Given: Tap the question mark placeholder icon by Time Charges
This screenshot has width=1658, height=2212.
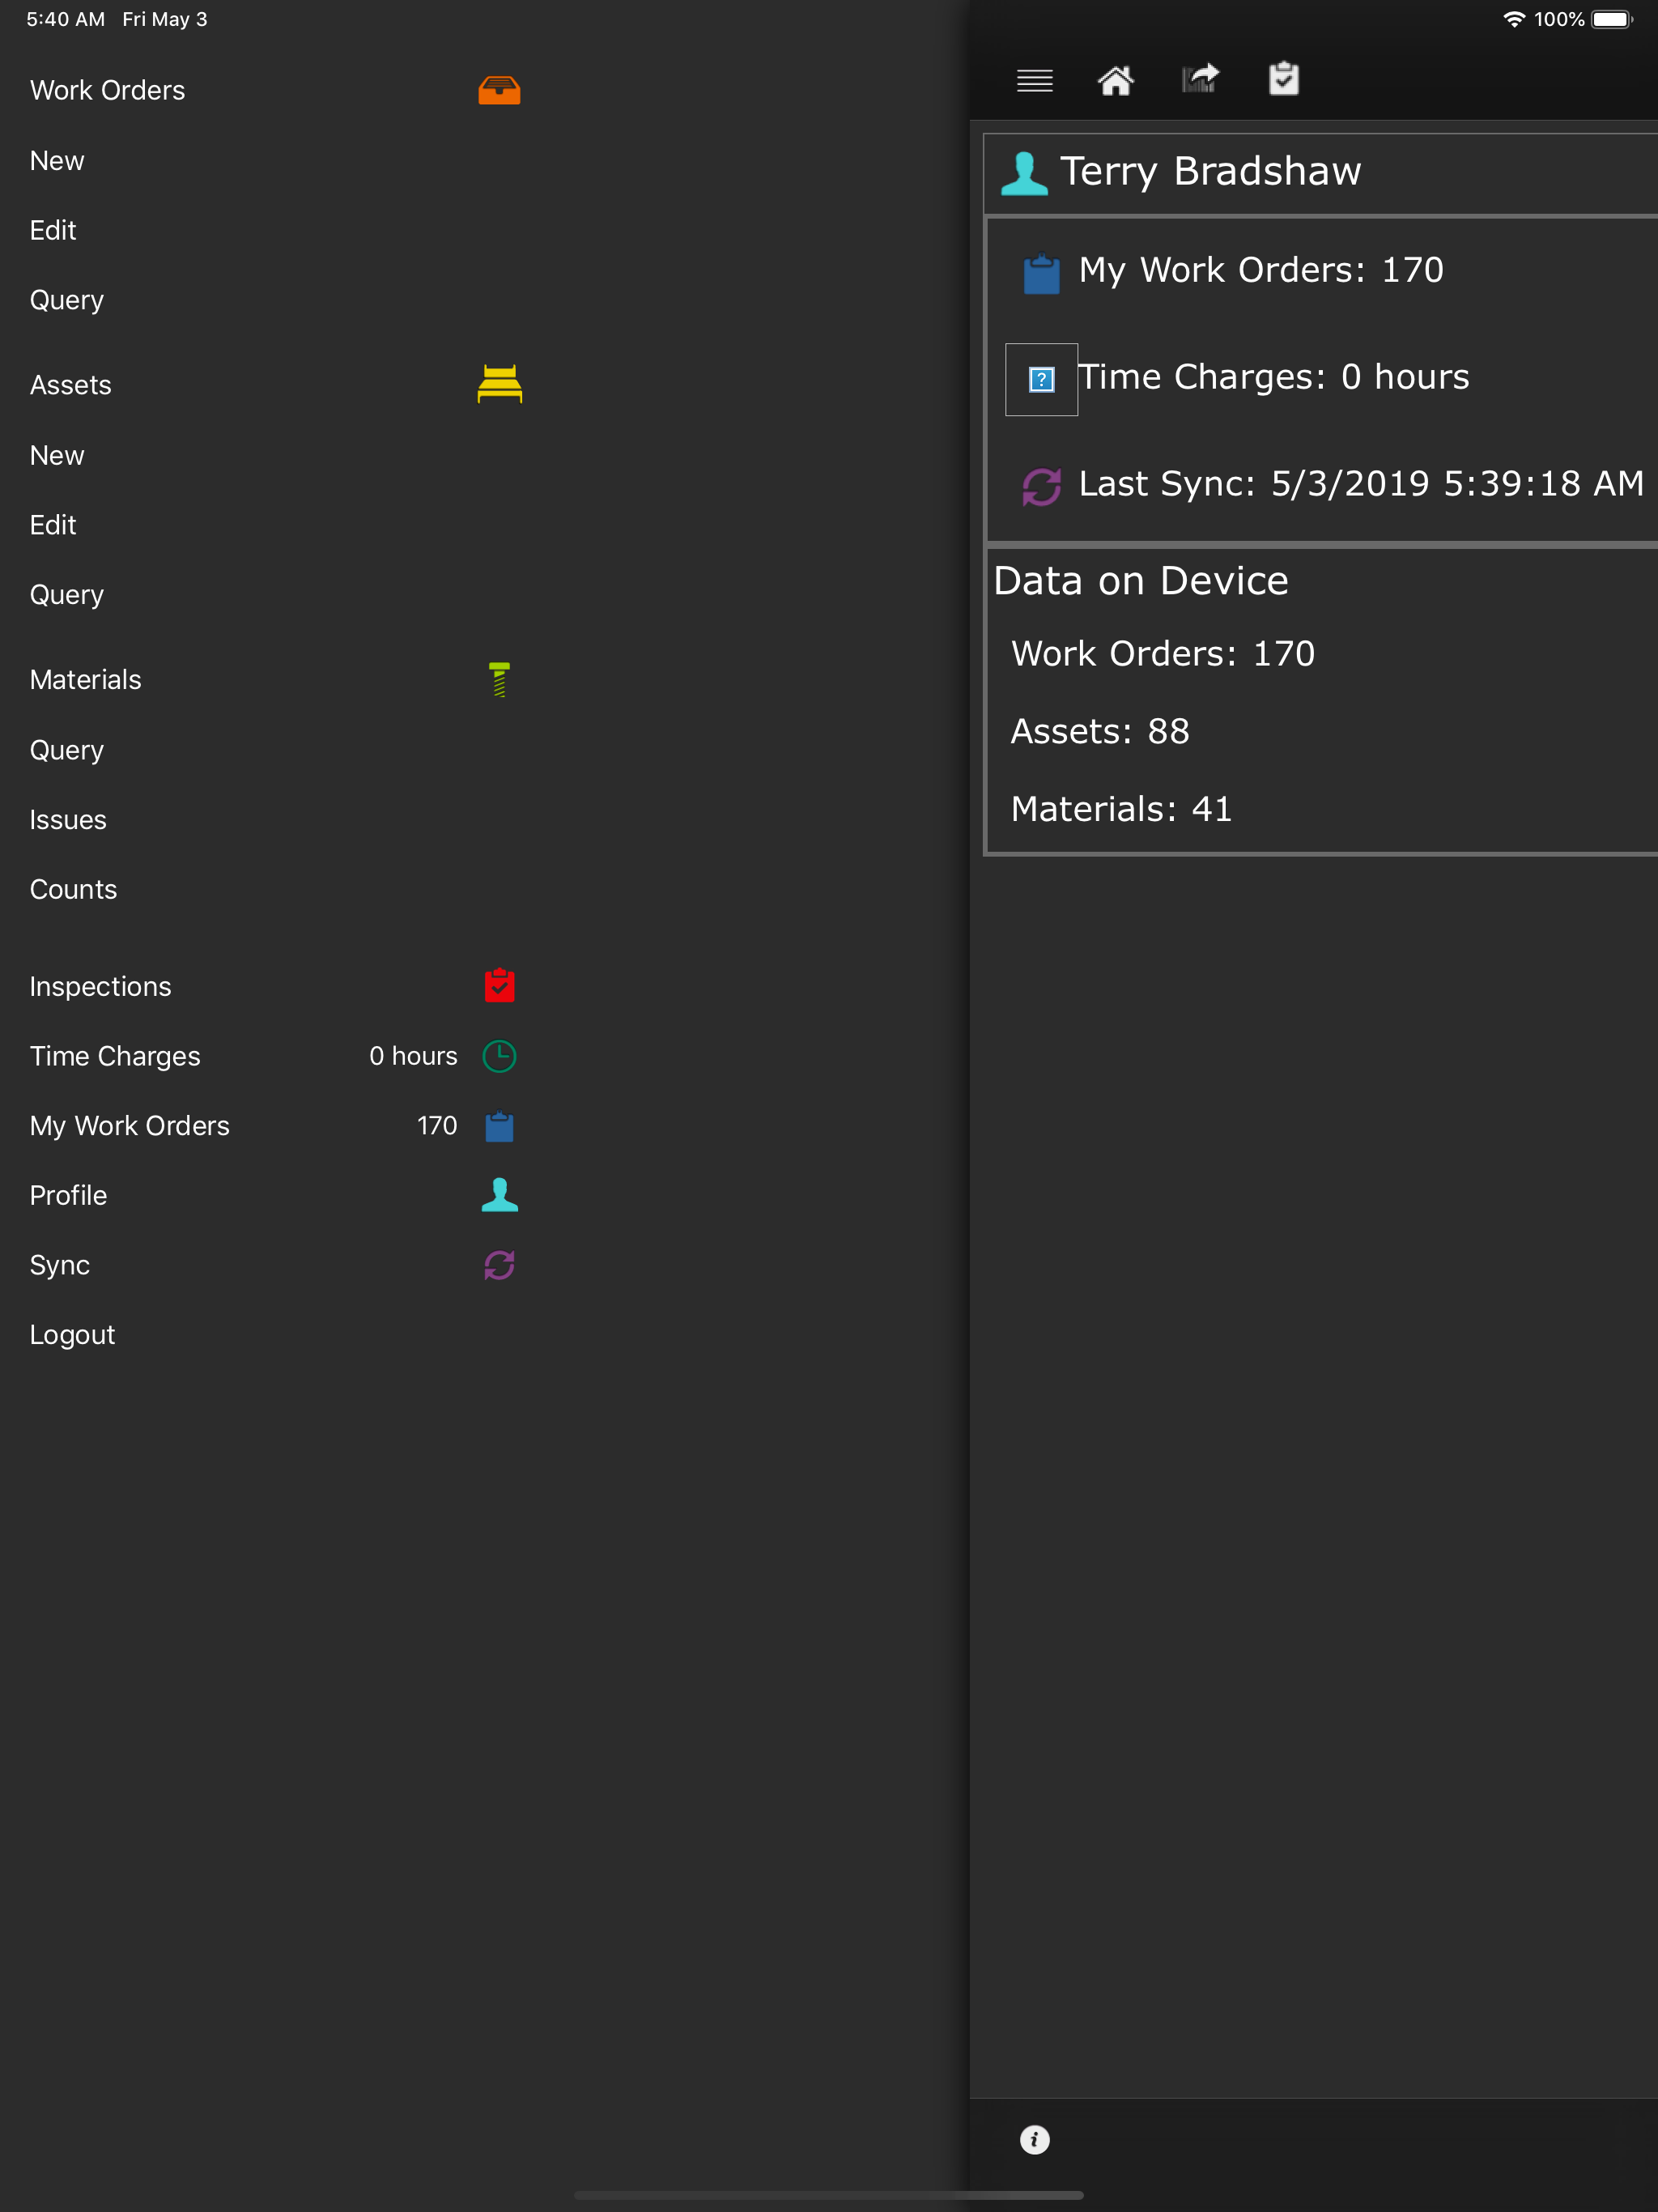Looking at the screenshot, I should pyautogui.click(x=1042, y=379).
